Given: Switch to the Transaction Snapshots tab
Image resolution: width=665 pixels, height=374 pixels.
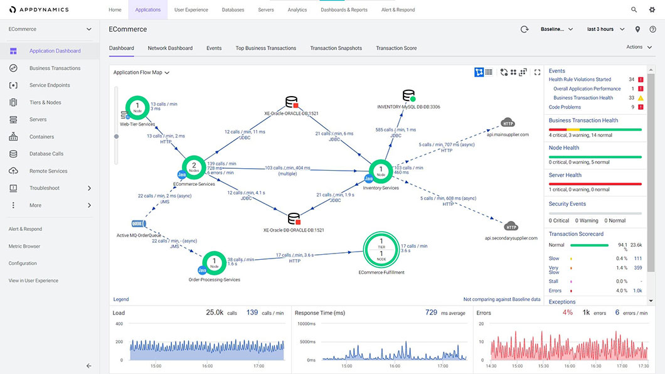Looking at the screenshot, I should (336, 48).
